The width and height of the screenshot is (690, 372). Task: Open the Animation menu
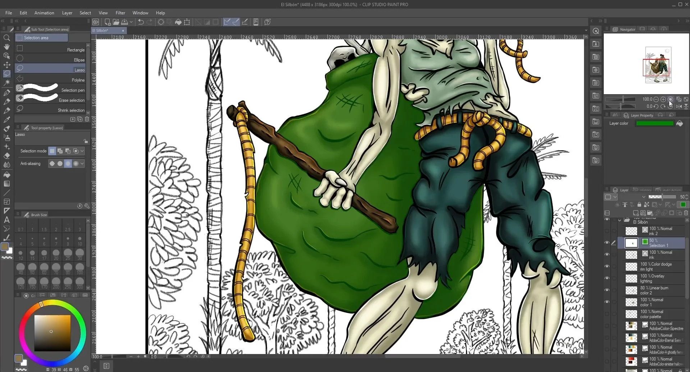click(x=44, y=13)
